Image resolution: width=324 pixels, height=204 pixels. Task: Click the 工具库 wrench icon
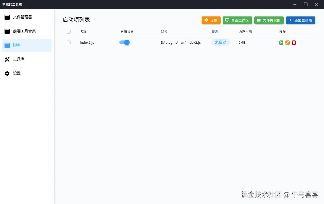click(x=7, y=59)
